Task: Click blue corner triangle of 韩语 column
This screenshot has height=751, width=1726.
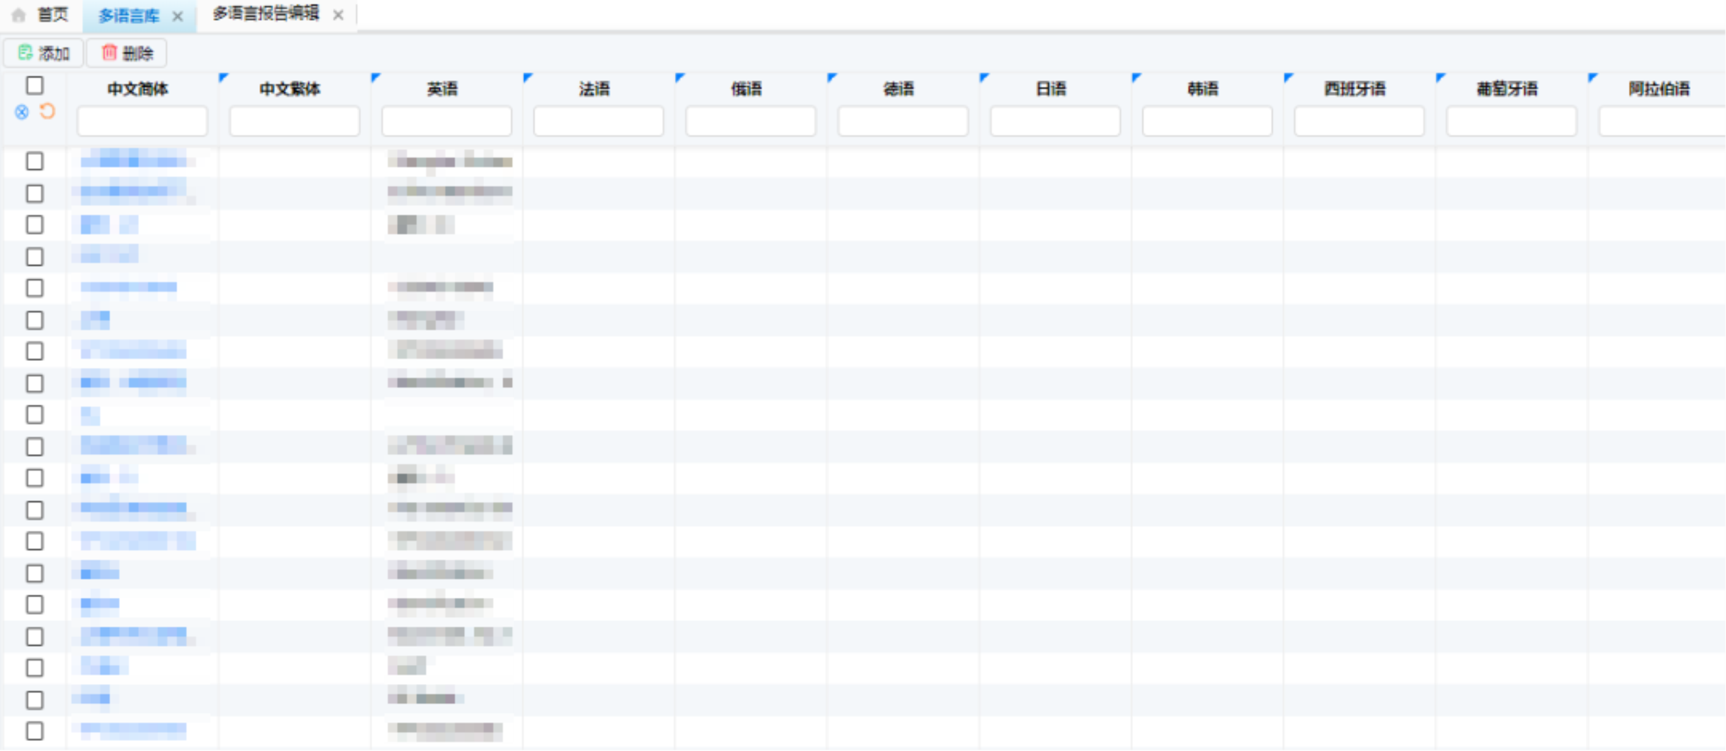Action: (x=1135, y=78)
